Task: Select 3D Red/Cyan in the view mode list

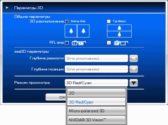Action: click(96, 102)
